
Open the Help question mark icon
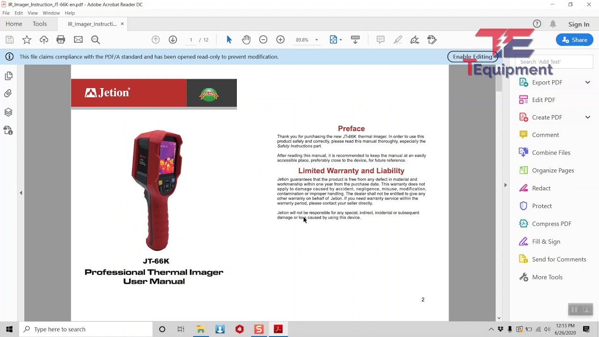coord(537,24)
